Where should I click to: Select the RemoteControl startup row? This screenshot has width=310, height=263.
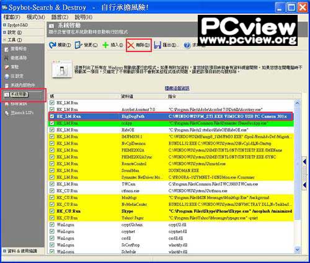(x=171, y=164)
